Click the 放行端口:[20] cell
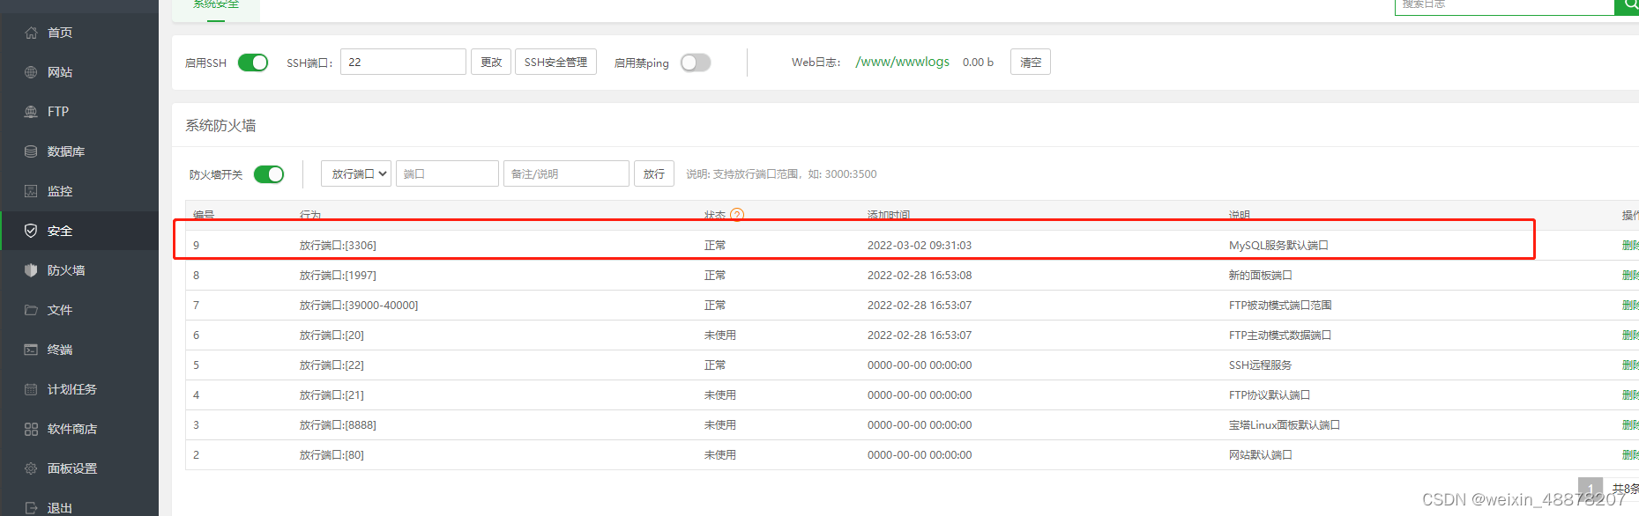Screen dimensions: 1639x516 pos(332,335)
